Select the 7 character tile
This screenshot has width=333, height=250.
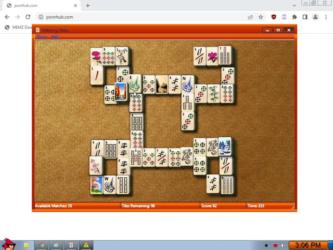click(162, 158)
